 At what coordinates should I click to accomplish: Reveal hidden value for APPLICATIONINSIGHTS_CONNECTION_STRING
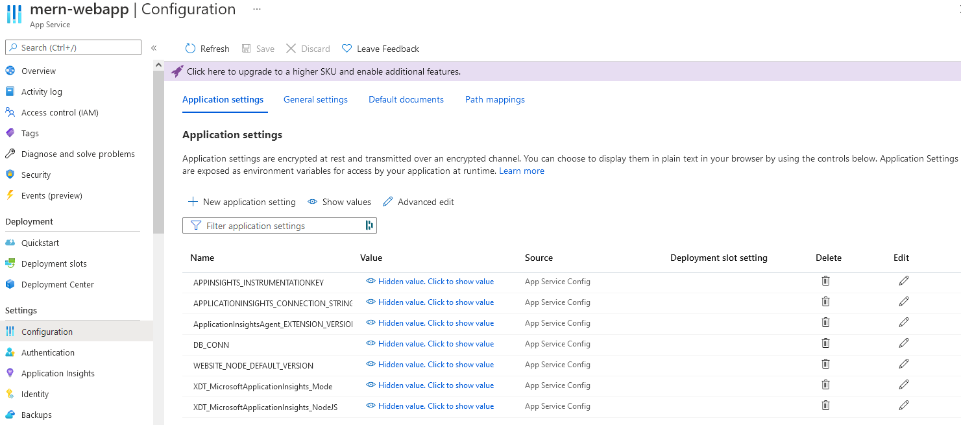coord(435,302)
